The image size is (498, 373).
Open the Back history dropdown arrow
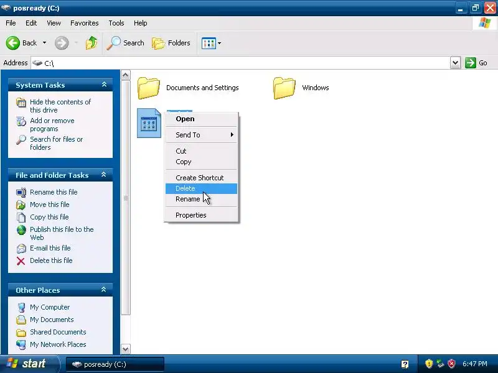click(44, 43)
